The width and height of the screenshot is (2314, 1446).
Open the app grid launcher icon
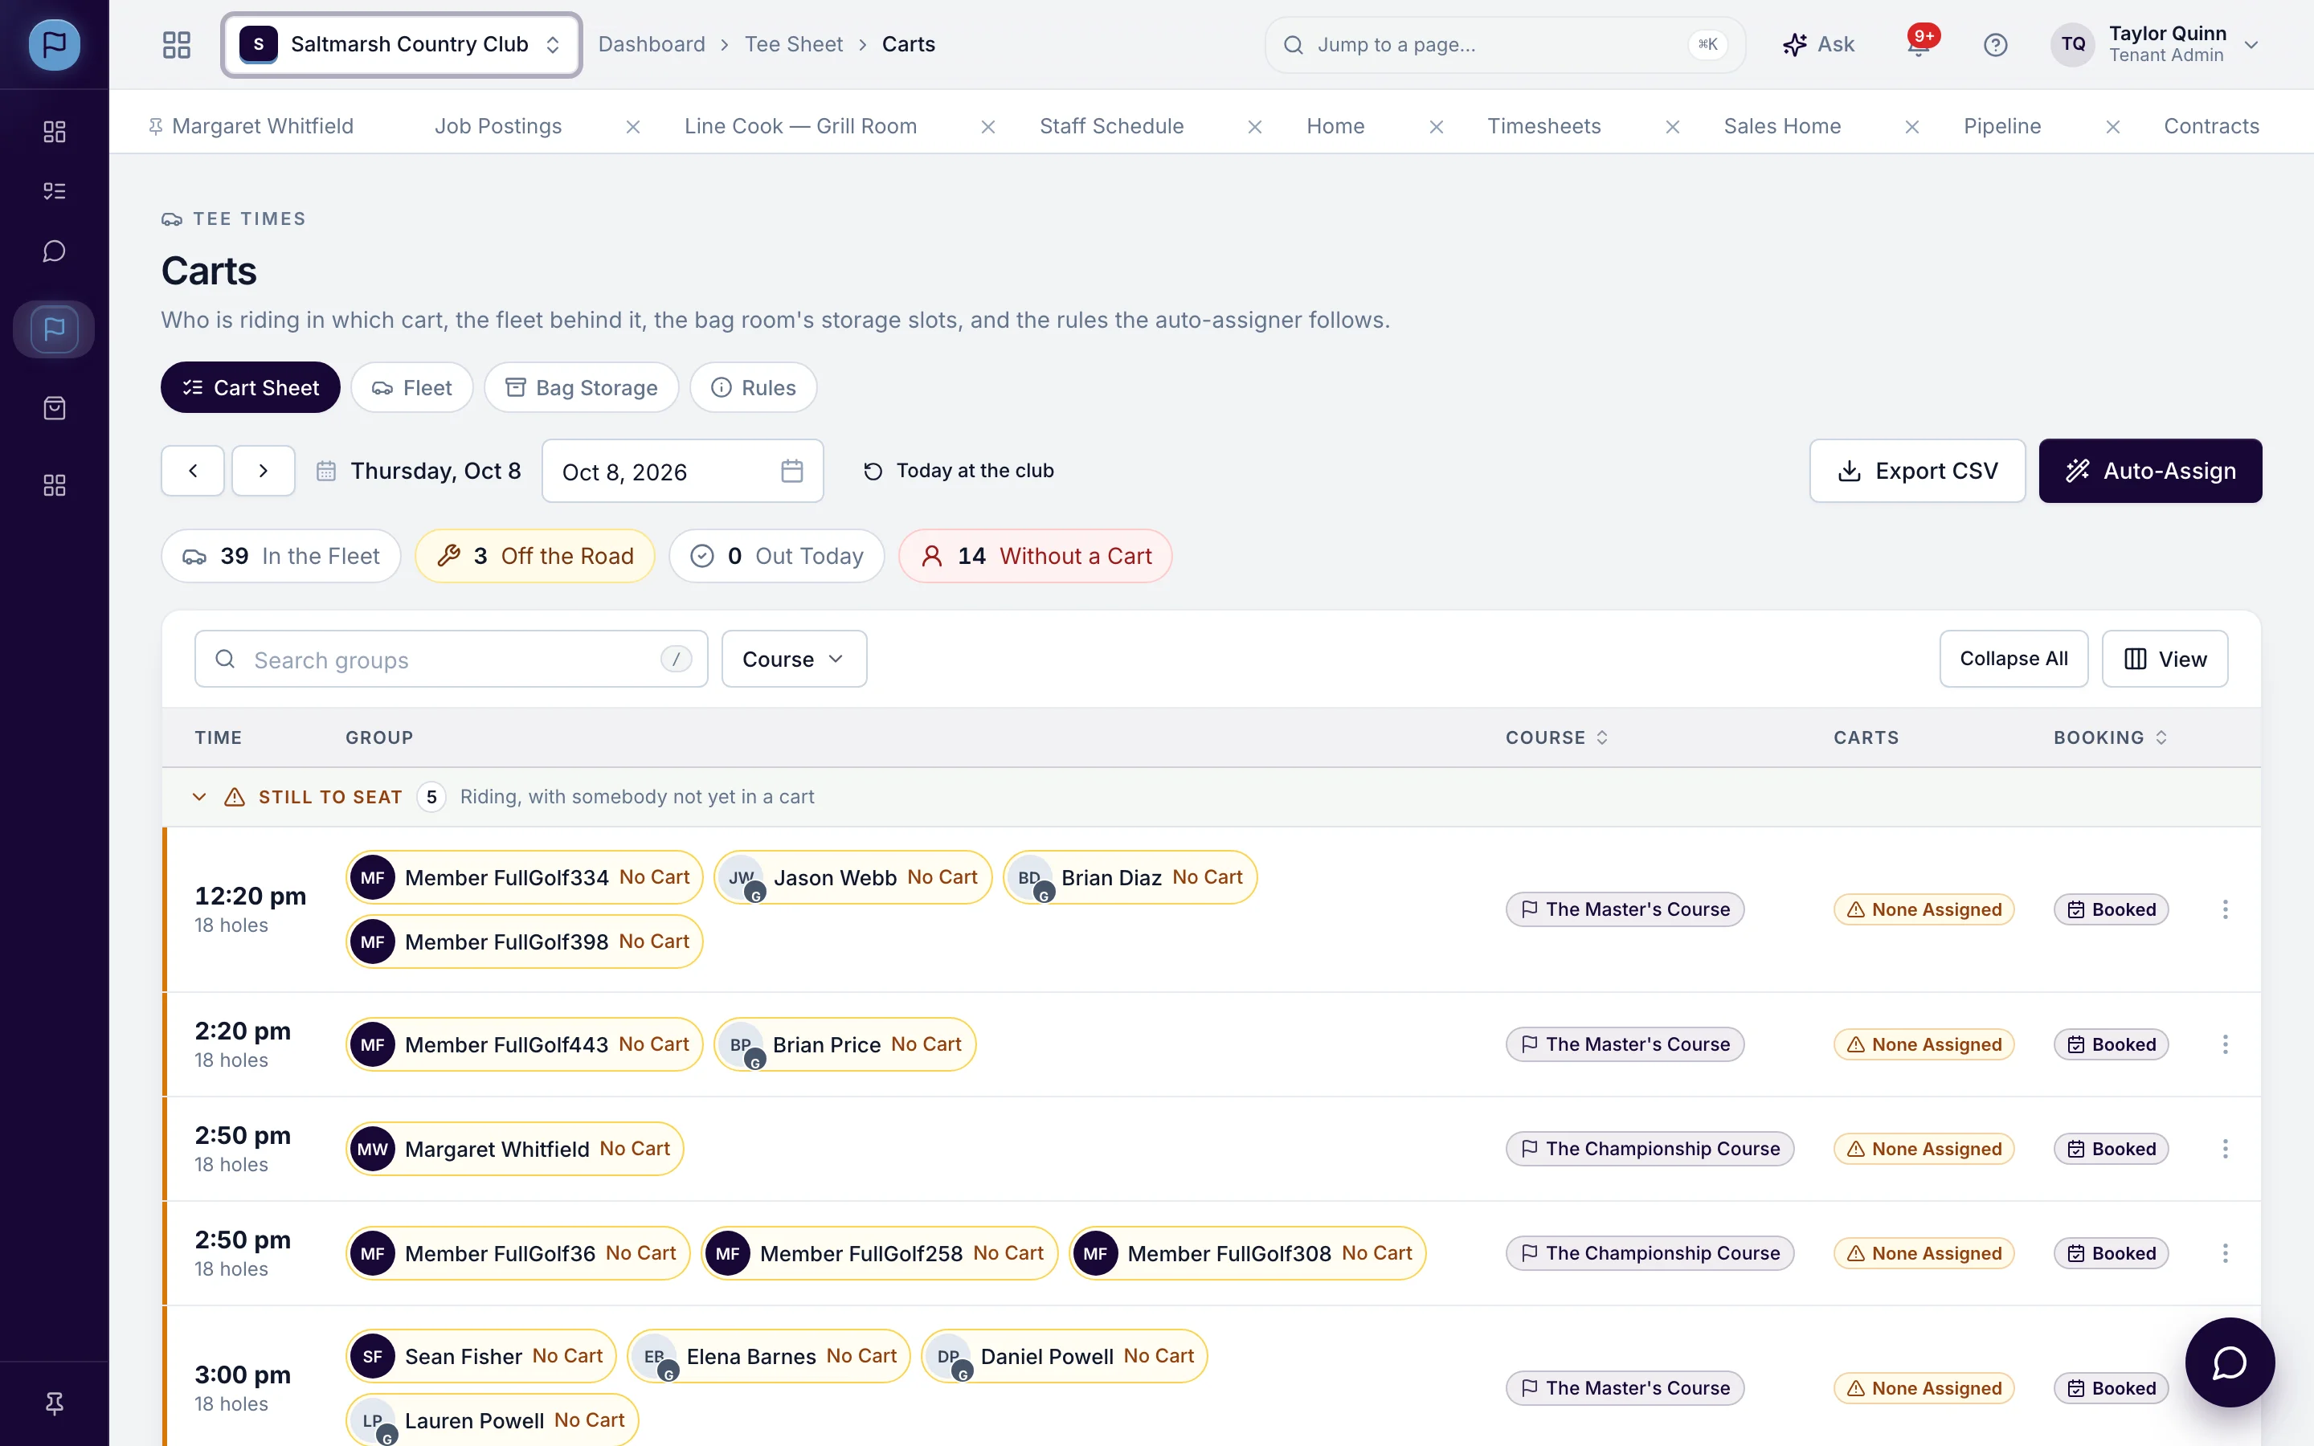point(177,44)
